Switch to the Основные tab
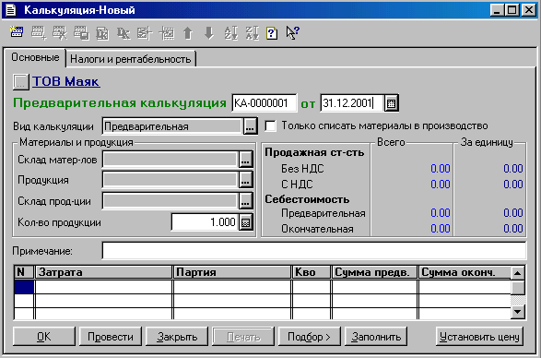 coord(35,57)
